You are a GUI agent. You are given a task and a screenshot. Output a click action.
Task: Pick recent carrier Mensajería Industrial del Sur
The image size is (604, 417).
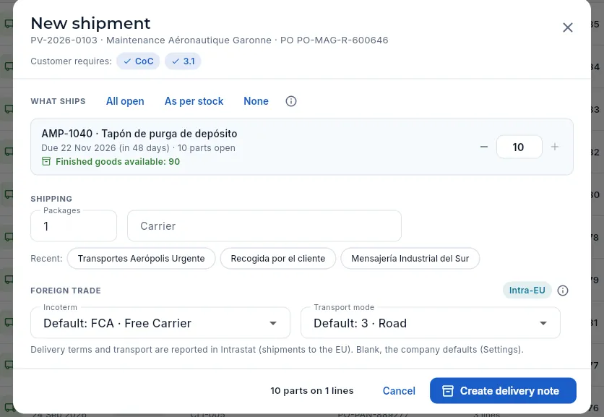[410, 258]
